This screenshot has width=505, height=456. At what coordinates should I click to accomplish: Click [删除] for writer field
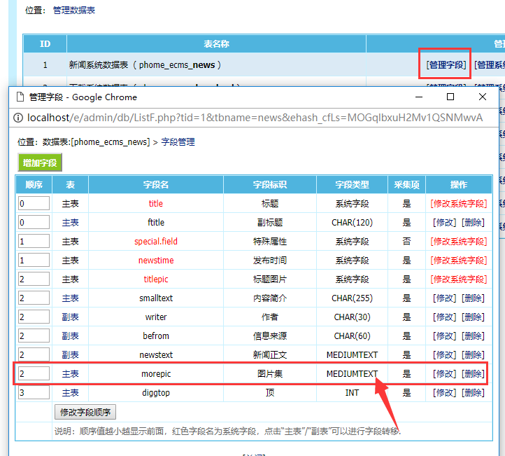click(473, 317)
